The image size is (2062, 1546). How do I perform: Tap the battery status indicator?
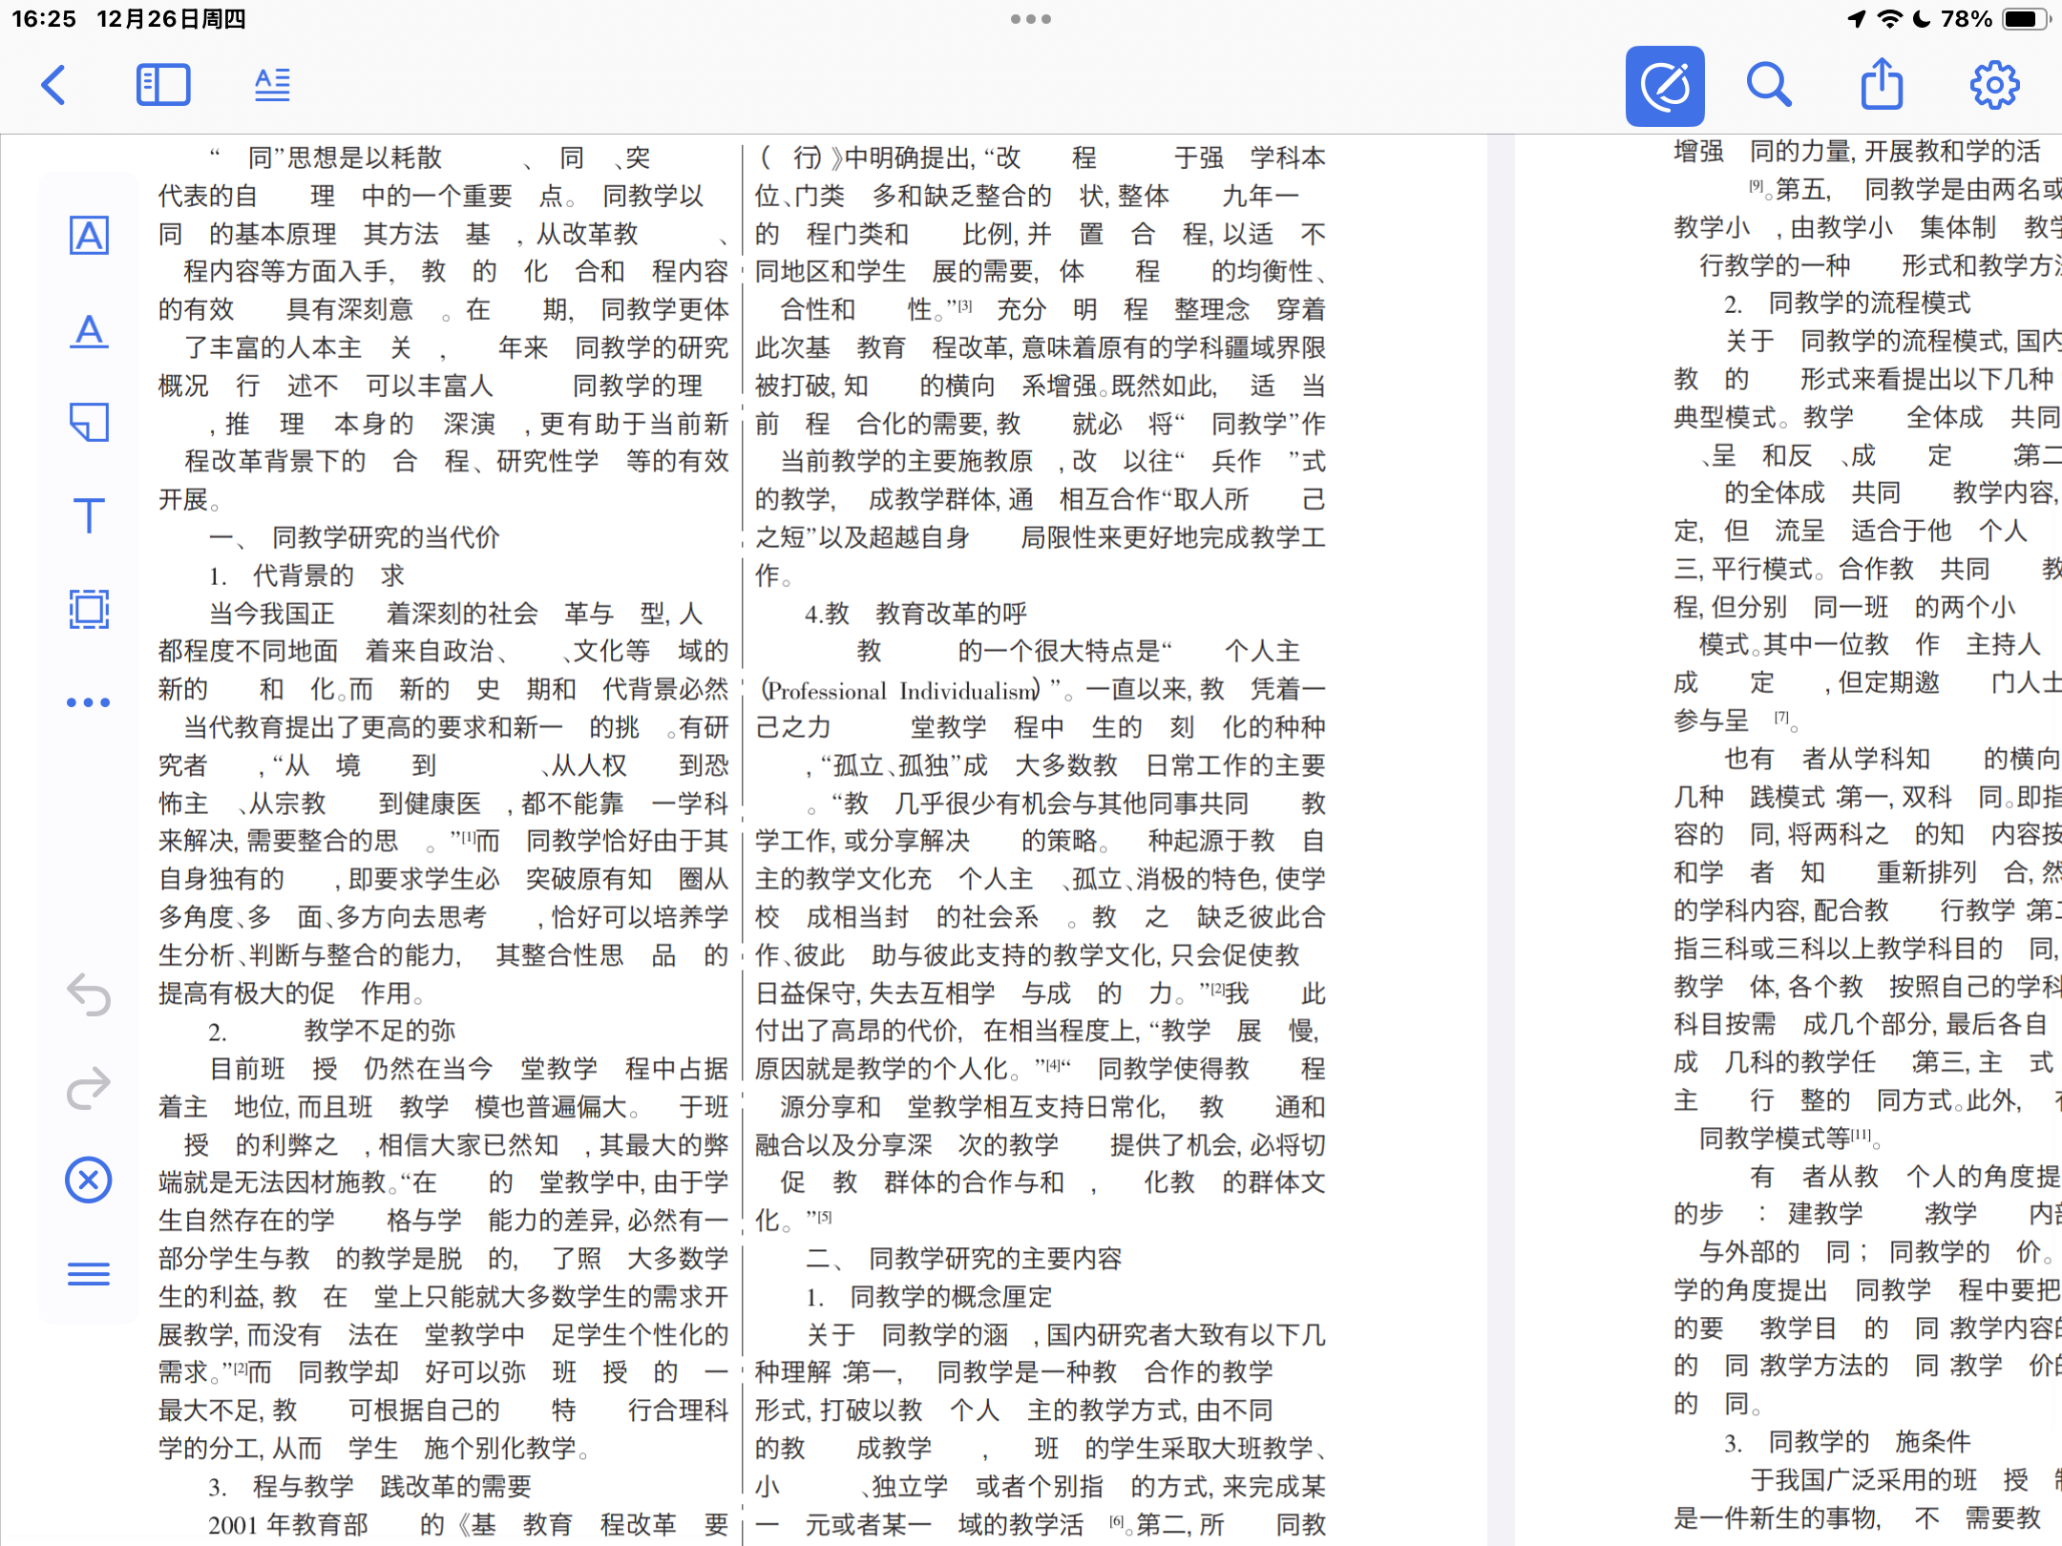pyautogui.click(x=2024, y=19)
